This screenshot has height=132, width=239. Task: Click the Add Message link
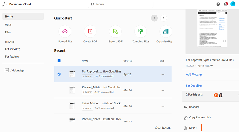pos(194,75)
